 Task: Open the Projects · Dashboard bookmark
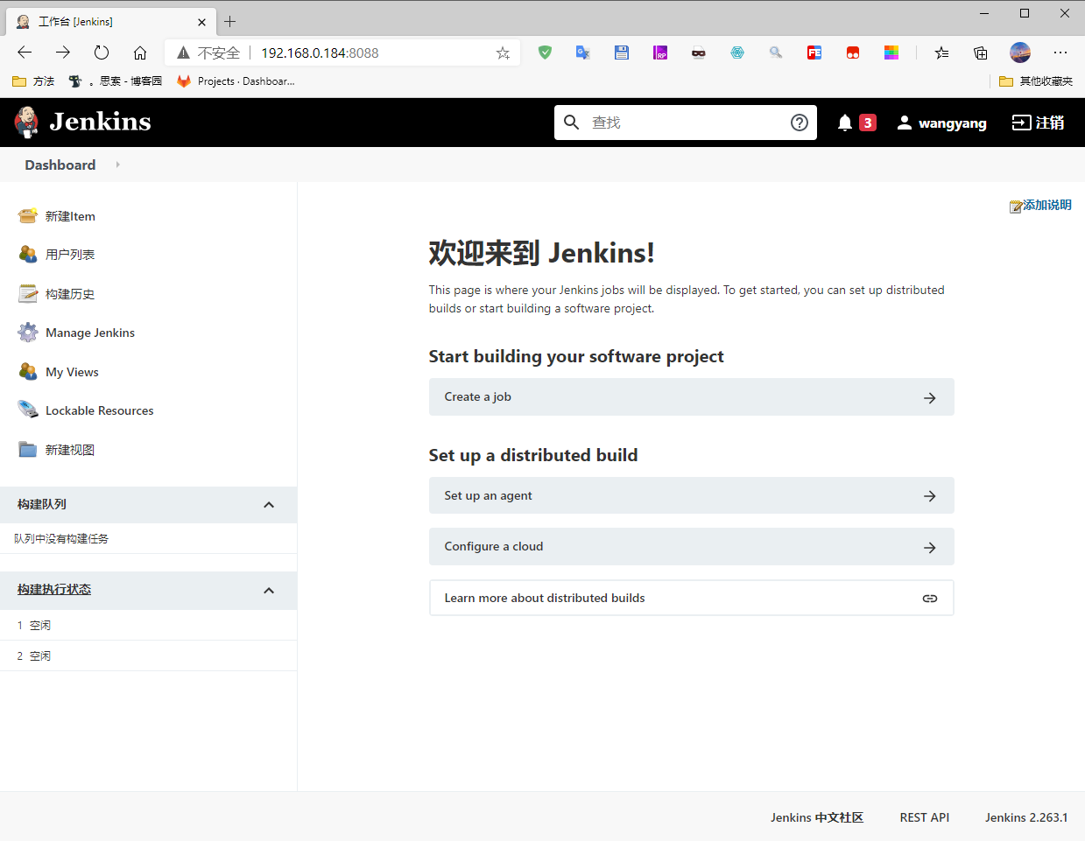click(x=236, y=81)
